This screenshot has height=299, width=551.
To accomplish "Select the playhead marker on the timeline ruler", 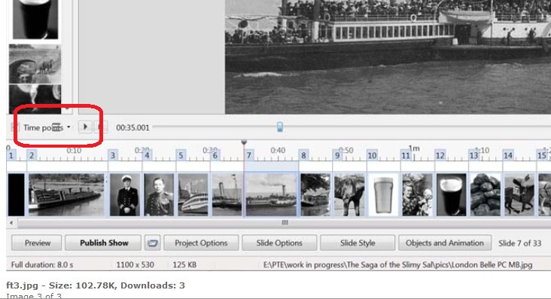I will (x=244, y=142).
